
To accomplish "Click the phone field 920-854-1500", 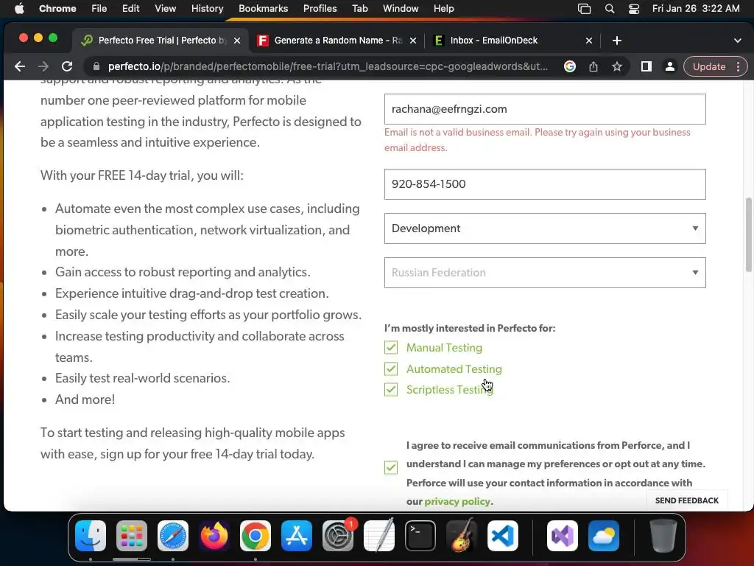I will (x=545, y=184).
